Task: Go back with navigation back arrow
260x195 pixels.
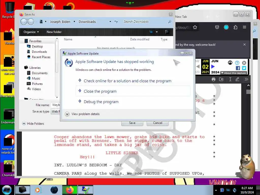Action: click(x=24, y=22)
